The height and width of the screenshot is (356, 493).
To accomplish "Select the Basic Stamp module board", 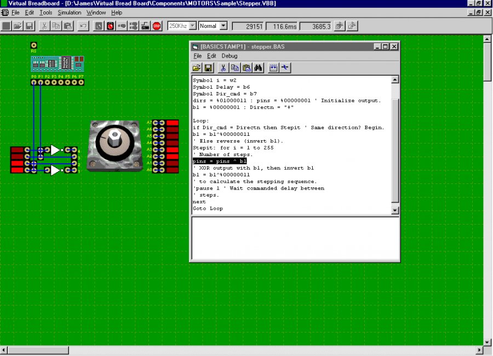I will click(x=57, y=64).
